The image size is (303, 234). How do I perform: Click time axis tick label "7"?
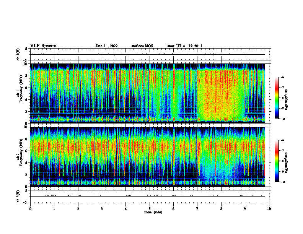[197, 209]
